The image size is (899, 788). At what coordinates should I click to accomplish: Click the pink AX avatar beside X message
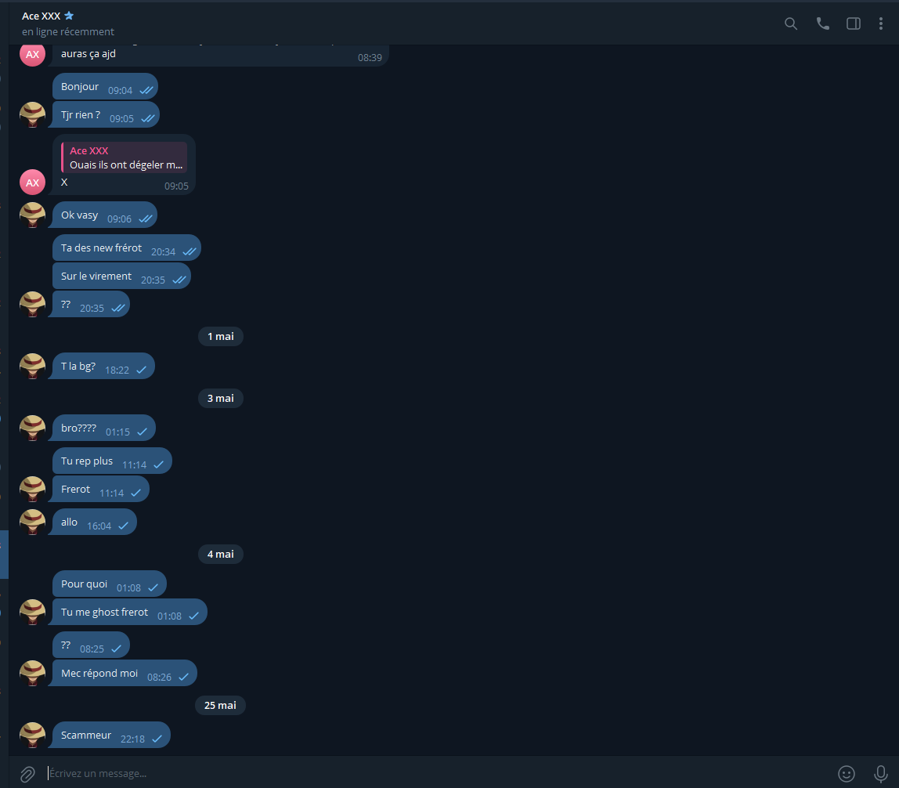coord(33,183)
